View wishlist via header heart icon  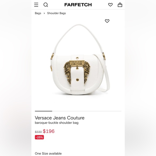(x=110, y=5)
